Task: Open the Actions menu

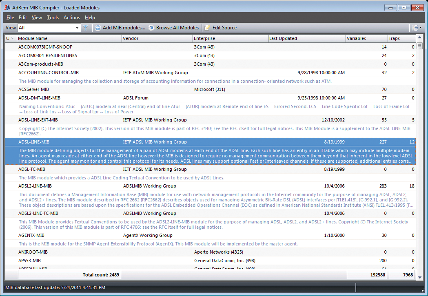Action: point(72,18)
